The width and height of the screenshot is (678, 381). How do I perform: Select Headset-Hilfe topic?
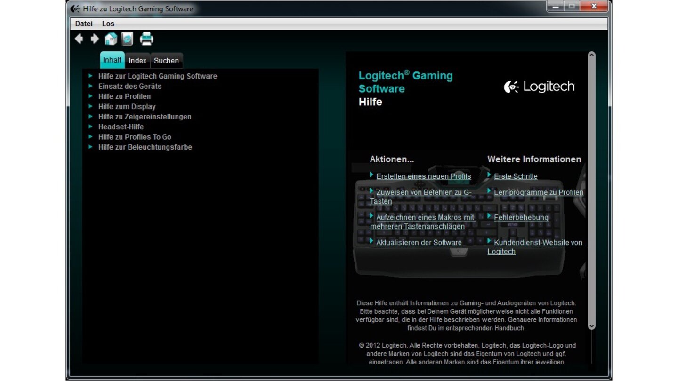click(121, 127)
